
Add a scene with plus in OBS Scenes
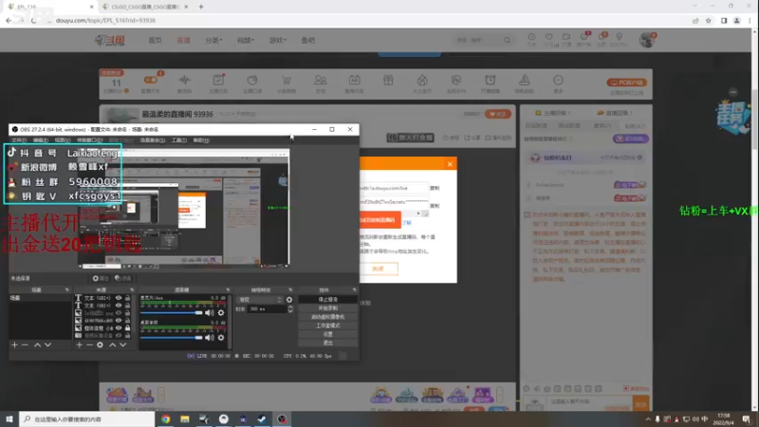pos(14,344)
